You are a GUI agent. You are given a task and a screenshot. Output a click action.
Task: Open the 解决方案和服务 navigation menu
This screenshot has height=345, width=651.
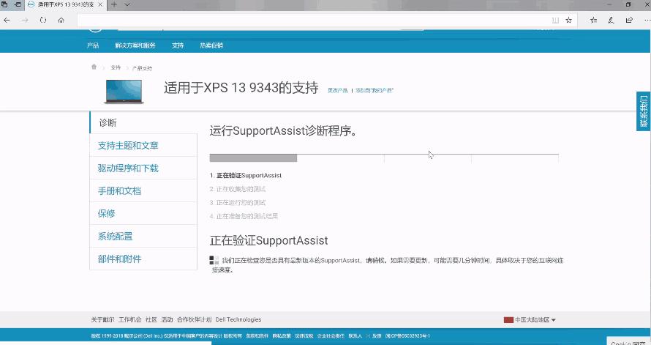coord(135,45)
